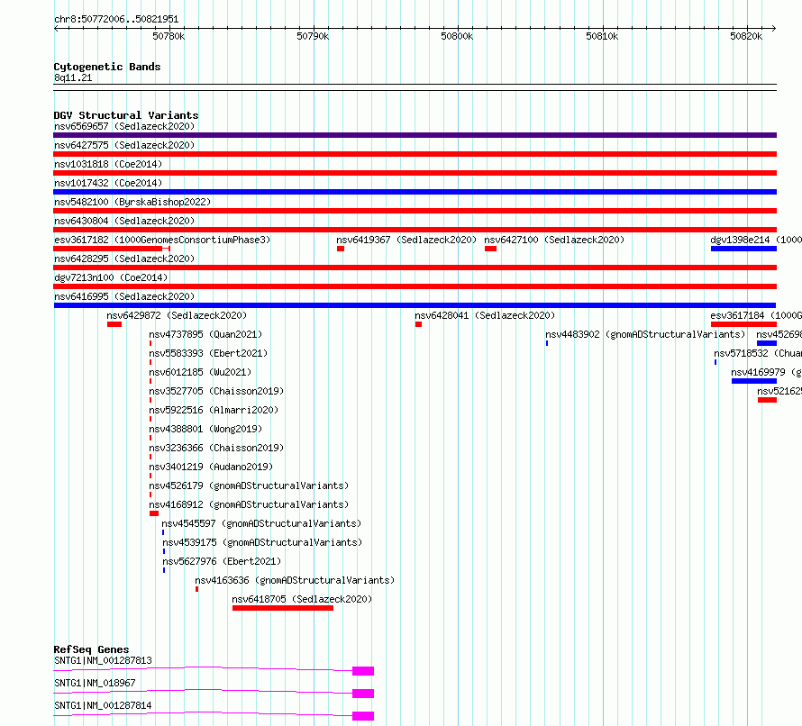Image resolution: width=802 pixels, height=726 pixels.
Task: Click the nsv4169979 variant label
Action: (x=766, y=372)
